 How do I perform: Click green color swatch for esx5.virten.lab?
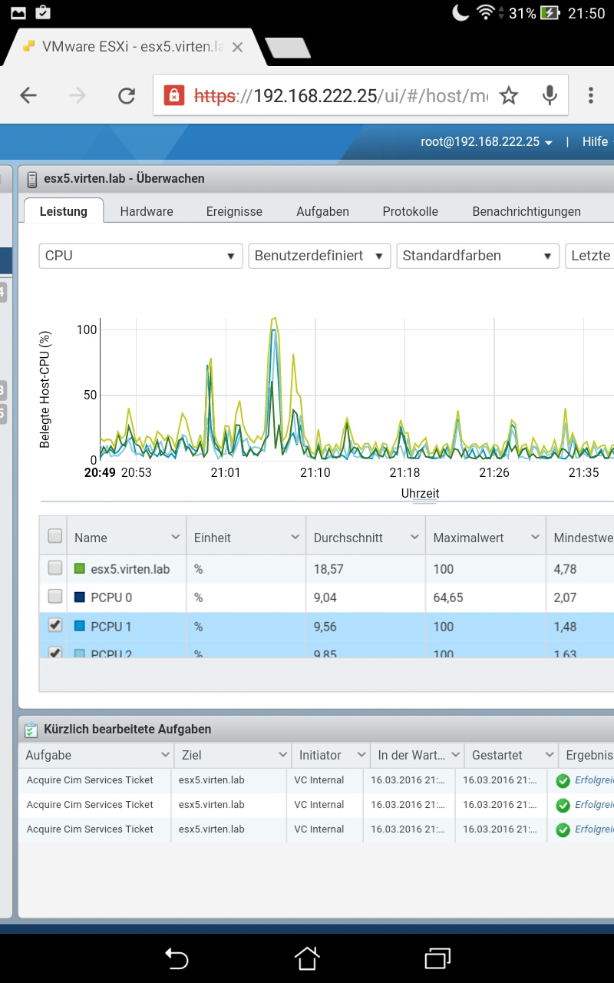click(79, 569)
